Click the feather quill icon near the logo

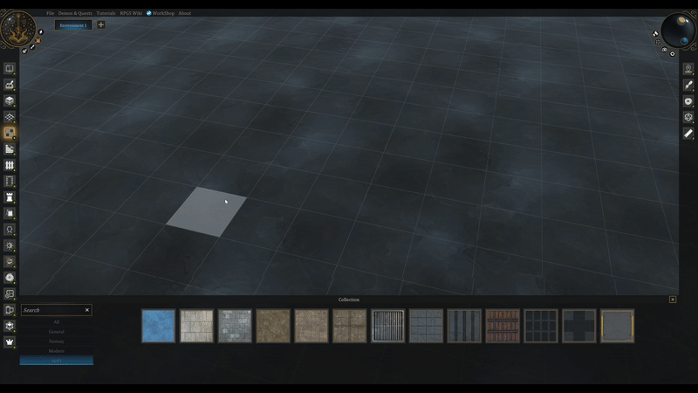tap(40, 32)
